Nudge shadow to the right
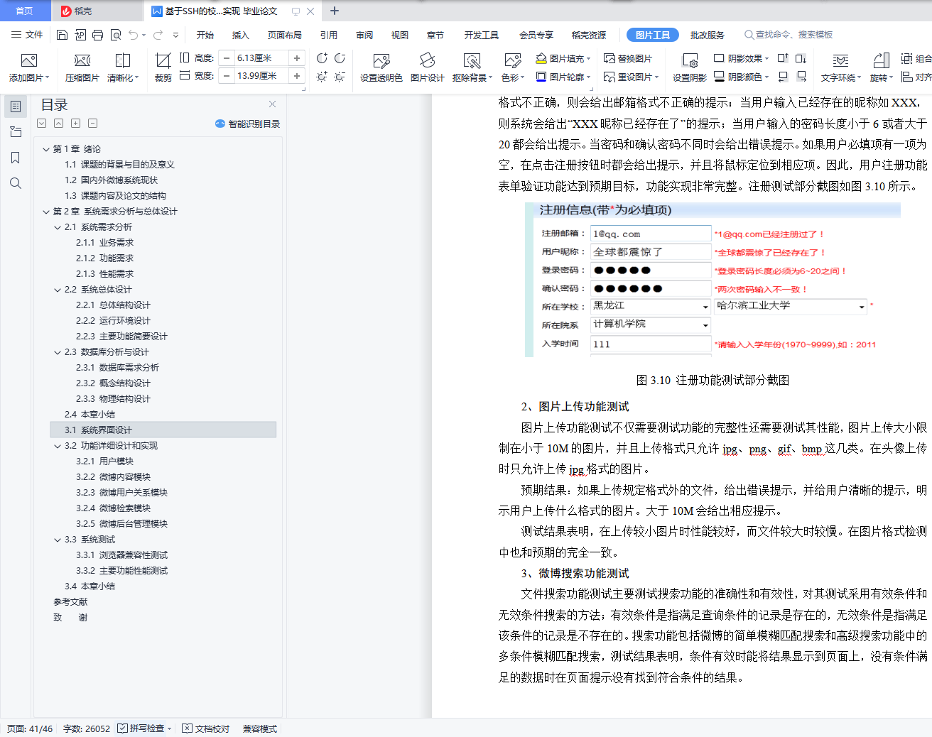932x737 pixels. (801, 76)
